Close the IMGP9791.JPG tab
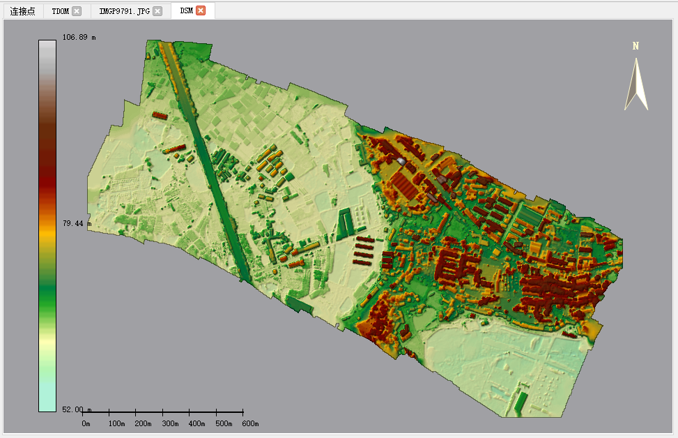This screenshot has height=438, width=678. (x=157, y=11)
